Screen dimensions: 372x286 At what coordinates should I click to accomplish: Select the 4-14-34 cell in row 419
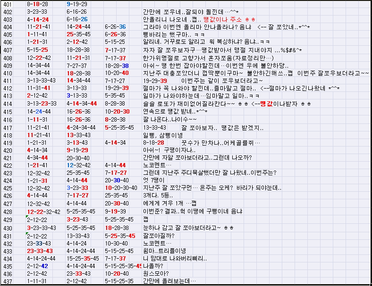115,142
